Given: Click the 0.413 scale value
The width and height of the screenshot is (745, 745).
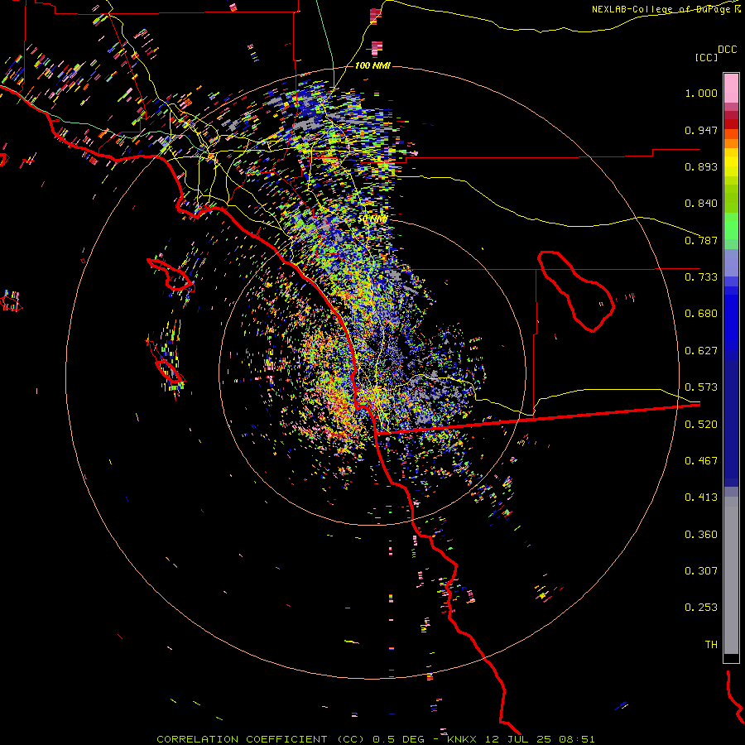Looking at the screenshot, I should pyautogui.click(x=701, y=497).
